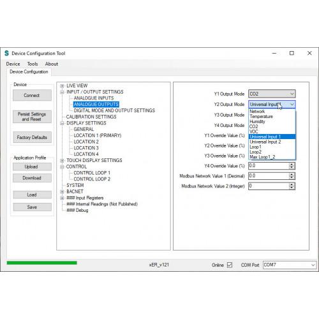Screen dimensions: 319x319
Task: Open the Tools menu
Action: point(33,64)
